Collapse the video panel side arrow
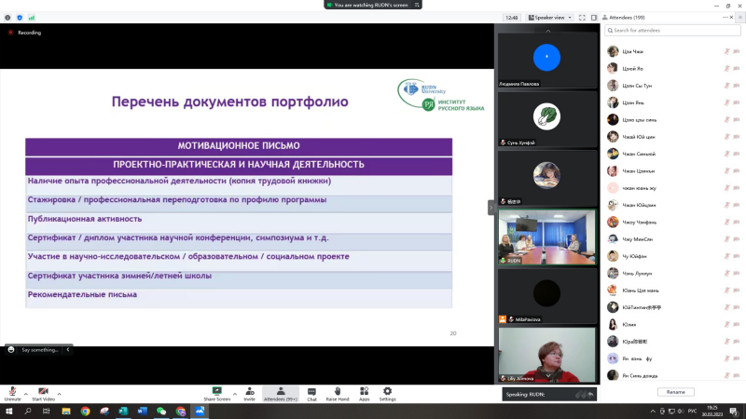The image size is (746, 419). pos(491,208)
